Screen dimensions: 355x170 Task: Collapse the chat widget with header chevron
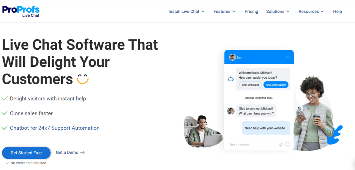click(288, 57)
